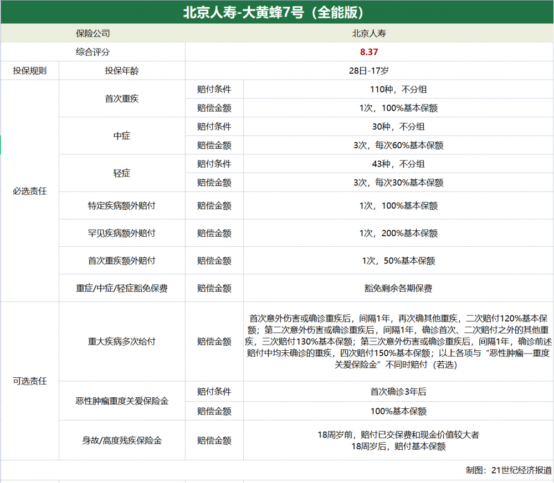
Task: Select the 首次重疾 category cell
Action: 122,98
